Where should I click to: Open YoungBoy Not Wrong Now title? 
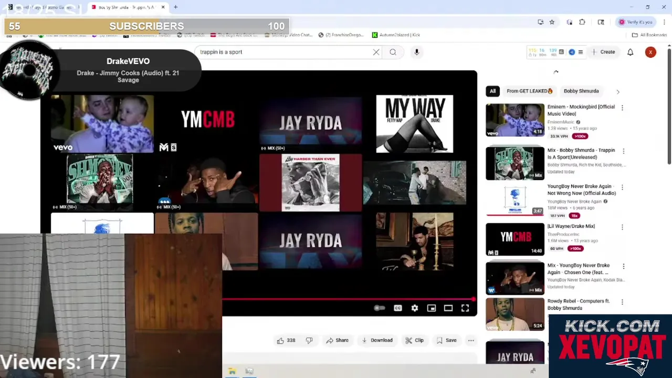(x=582, y=190)
